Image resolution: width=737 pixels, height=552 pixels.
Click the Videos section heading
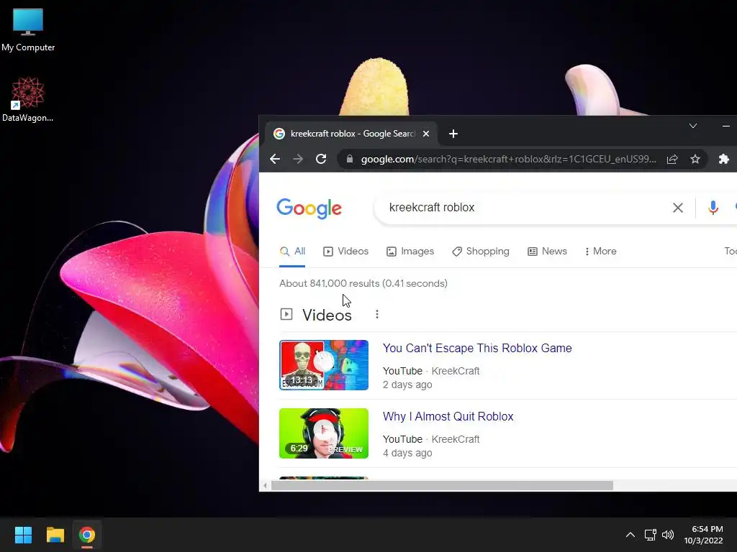point(327,315)
